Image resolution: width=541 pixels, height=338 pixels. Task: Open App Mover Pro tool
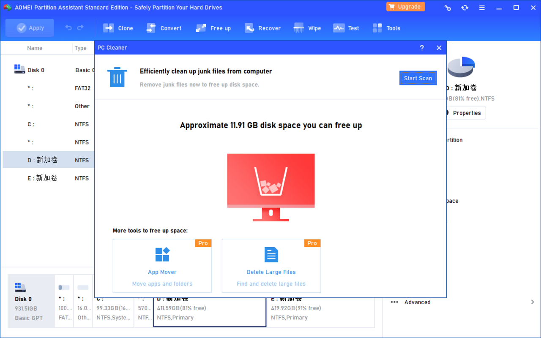click(162, 266)
